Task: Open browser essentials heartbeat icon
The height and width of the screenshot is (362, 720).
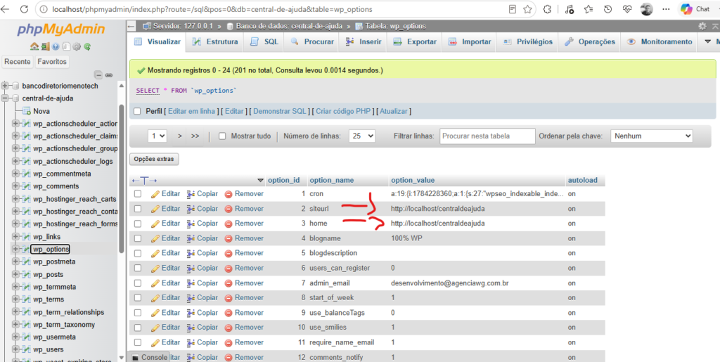Action: [627, 9]
